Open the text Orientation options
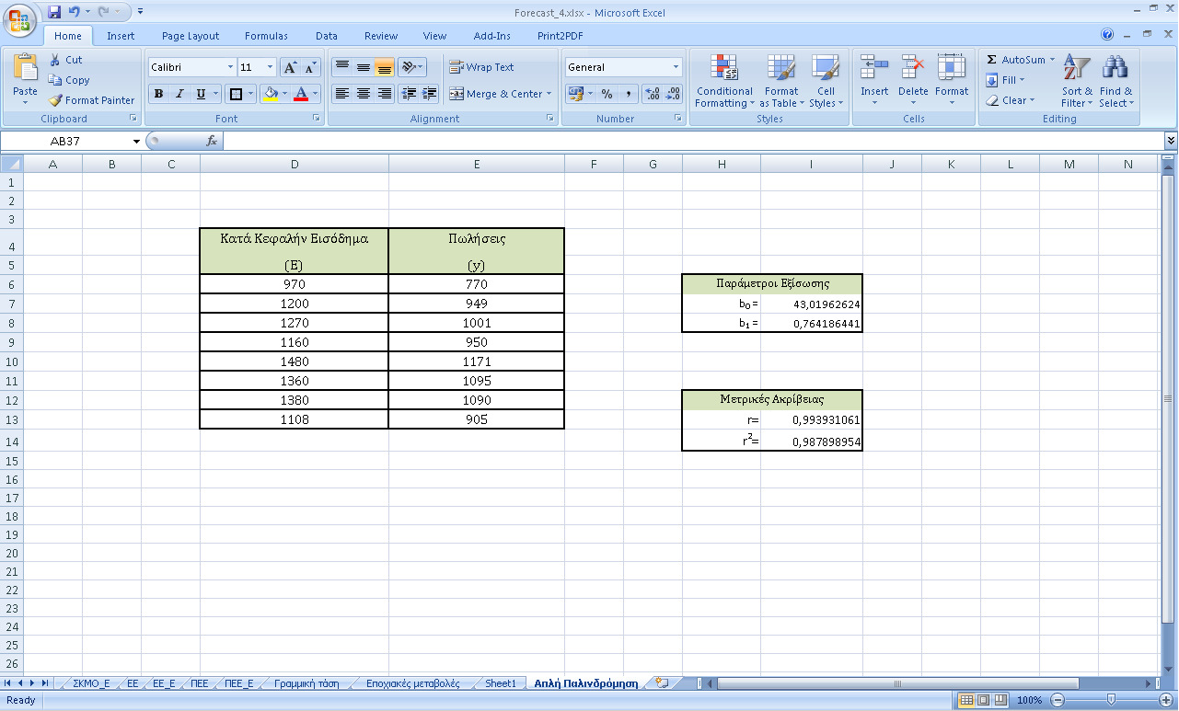This screenshot has height=711, width=1179. pyautogui.click(x=412, y=67)
